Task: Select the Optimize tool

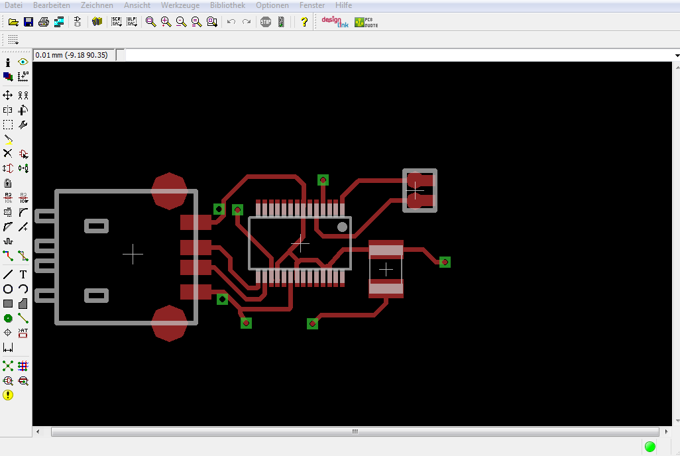Action: click(x=23, y=227)
